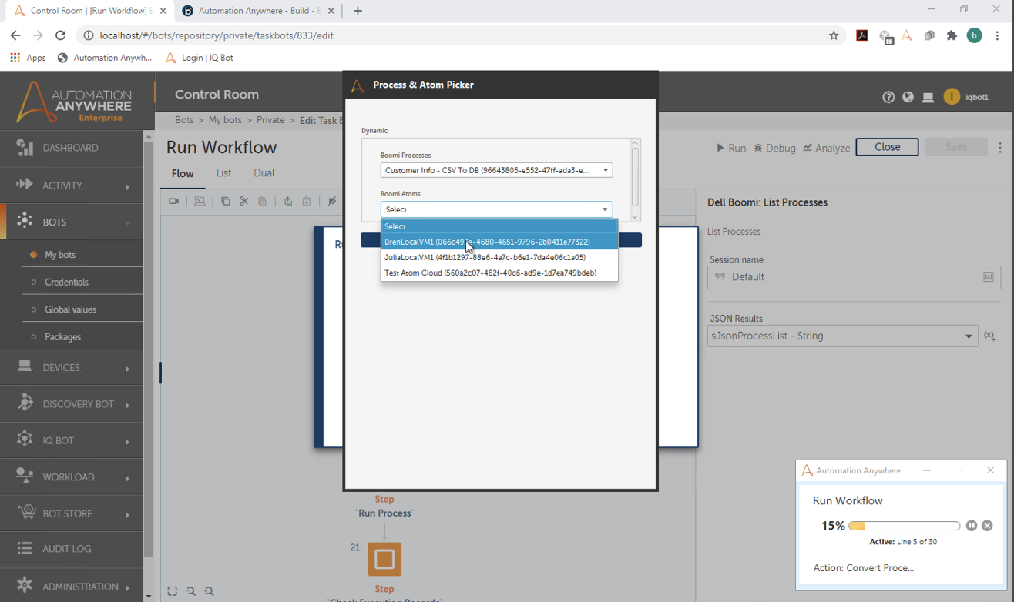Fit the flow diagram to screen
This screenshot has width=1014, height=602.
(173, 591)
